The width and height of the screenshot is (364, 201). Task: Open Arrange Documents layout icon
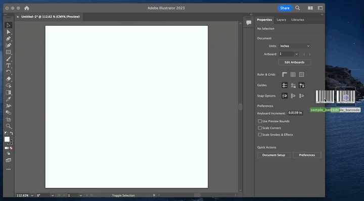[310, 8]
